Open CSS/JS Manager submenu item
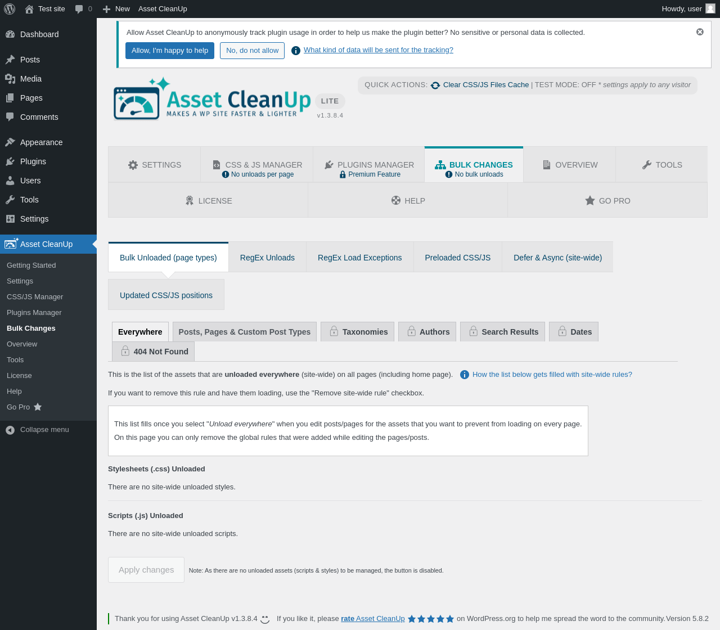This screenshot has height=630, width=720. [x=35, y=297]
